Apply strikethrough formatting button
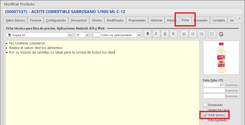The height and width of the screenshot is (125, 245). 173,34
